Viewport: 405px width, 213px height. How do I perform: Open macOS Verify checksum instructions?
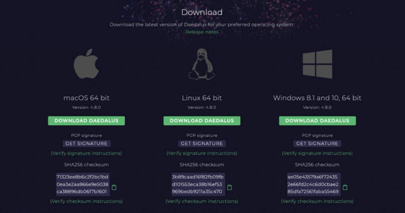[86, 201]
